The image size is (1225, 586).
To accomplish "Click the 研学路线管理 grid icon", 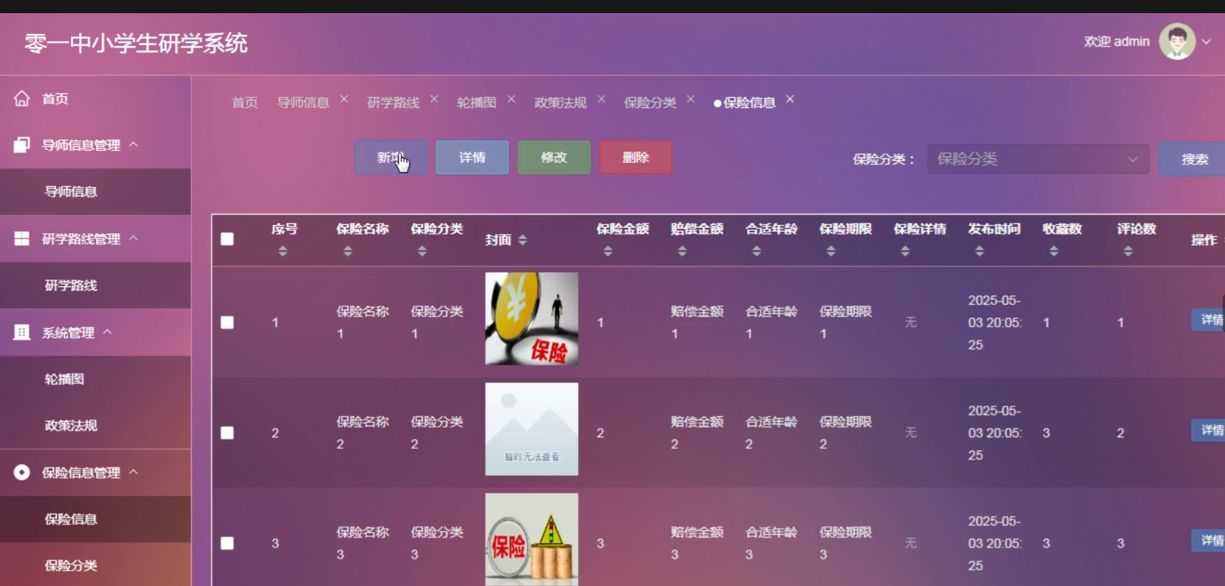I will pos(21,238).
